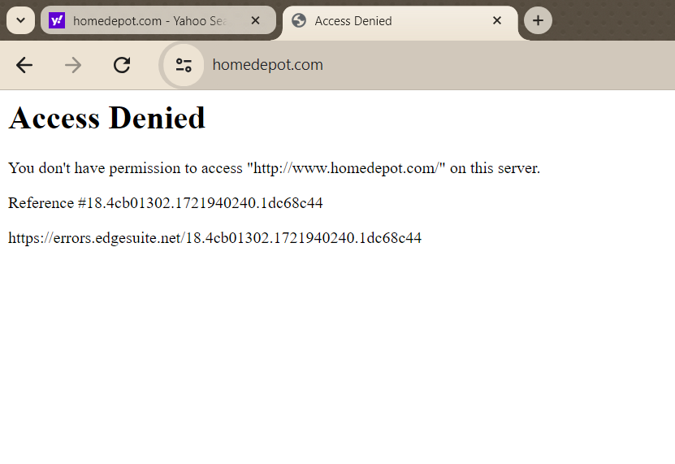Go back to the previous page

(x=24, y=66)
